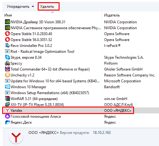Select the Skype program icon

click(7, 57)
